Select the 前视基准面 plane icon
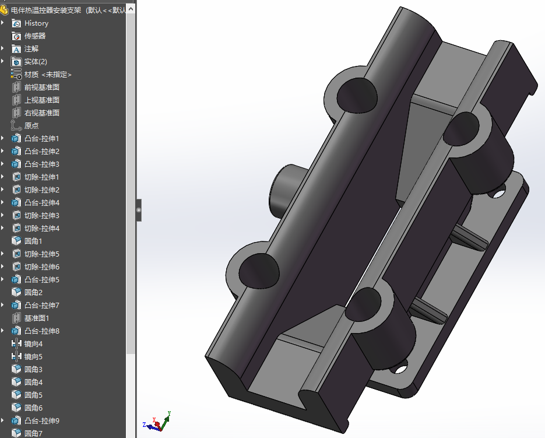545x438 pixels. click(16, 87)
